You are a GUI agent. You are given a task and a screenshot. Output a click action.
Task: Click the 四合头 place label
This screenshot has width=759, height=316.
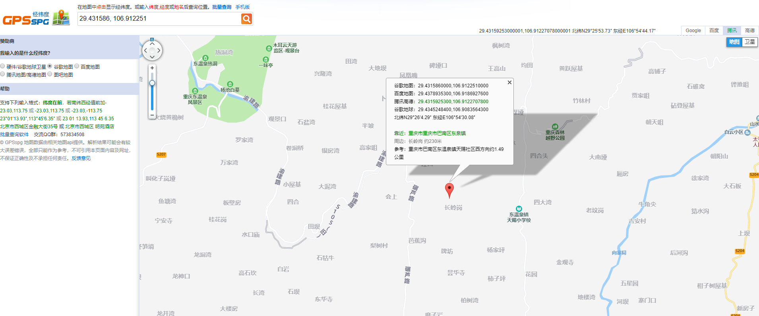tap(539, 156)
